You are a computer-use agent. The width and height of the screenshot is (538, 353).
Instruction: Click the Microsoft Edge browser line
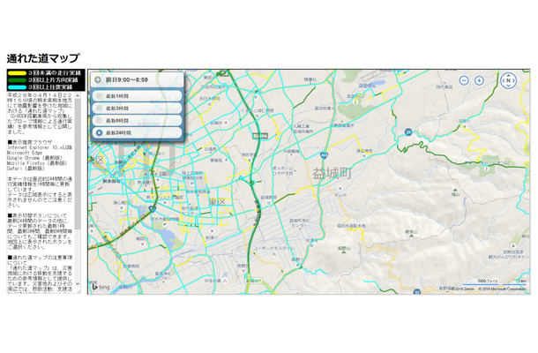25,153
